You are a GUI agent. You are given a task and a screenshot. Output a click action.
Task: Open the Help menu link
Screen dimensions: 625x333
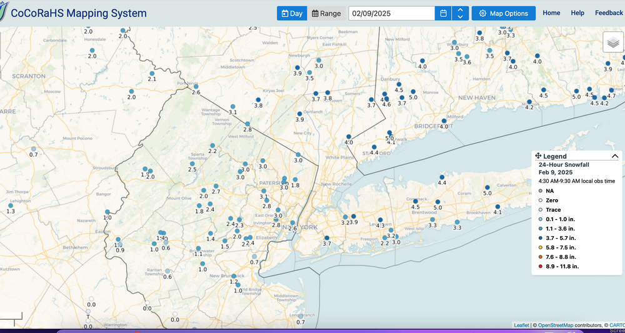tap(577, 12)
